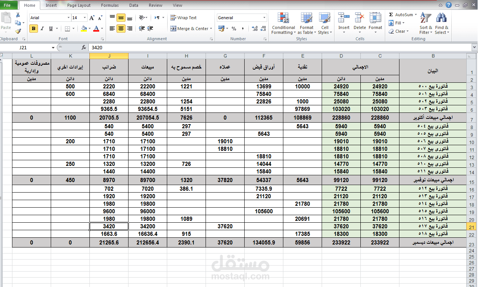This screenshot has height=287, width=481.
Task: Increase font size with grow font icon
Action: point(92,18)
